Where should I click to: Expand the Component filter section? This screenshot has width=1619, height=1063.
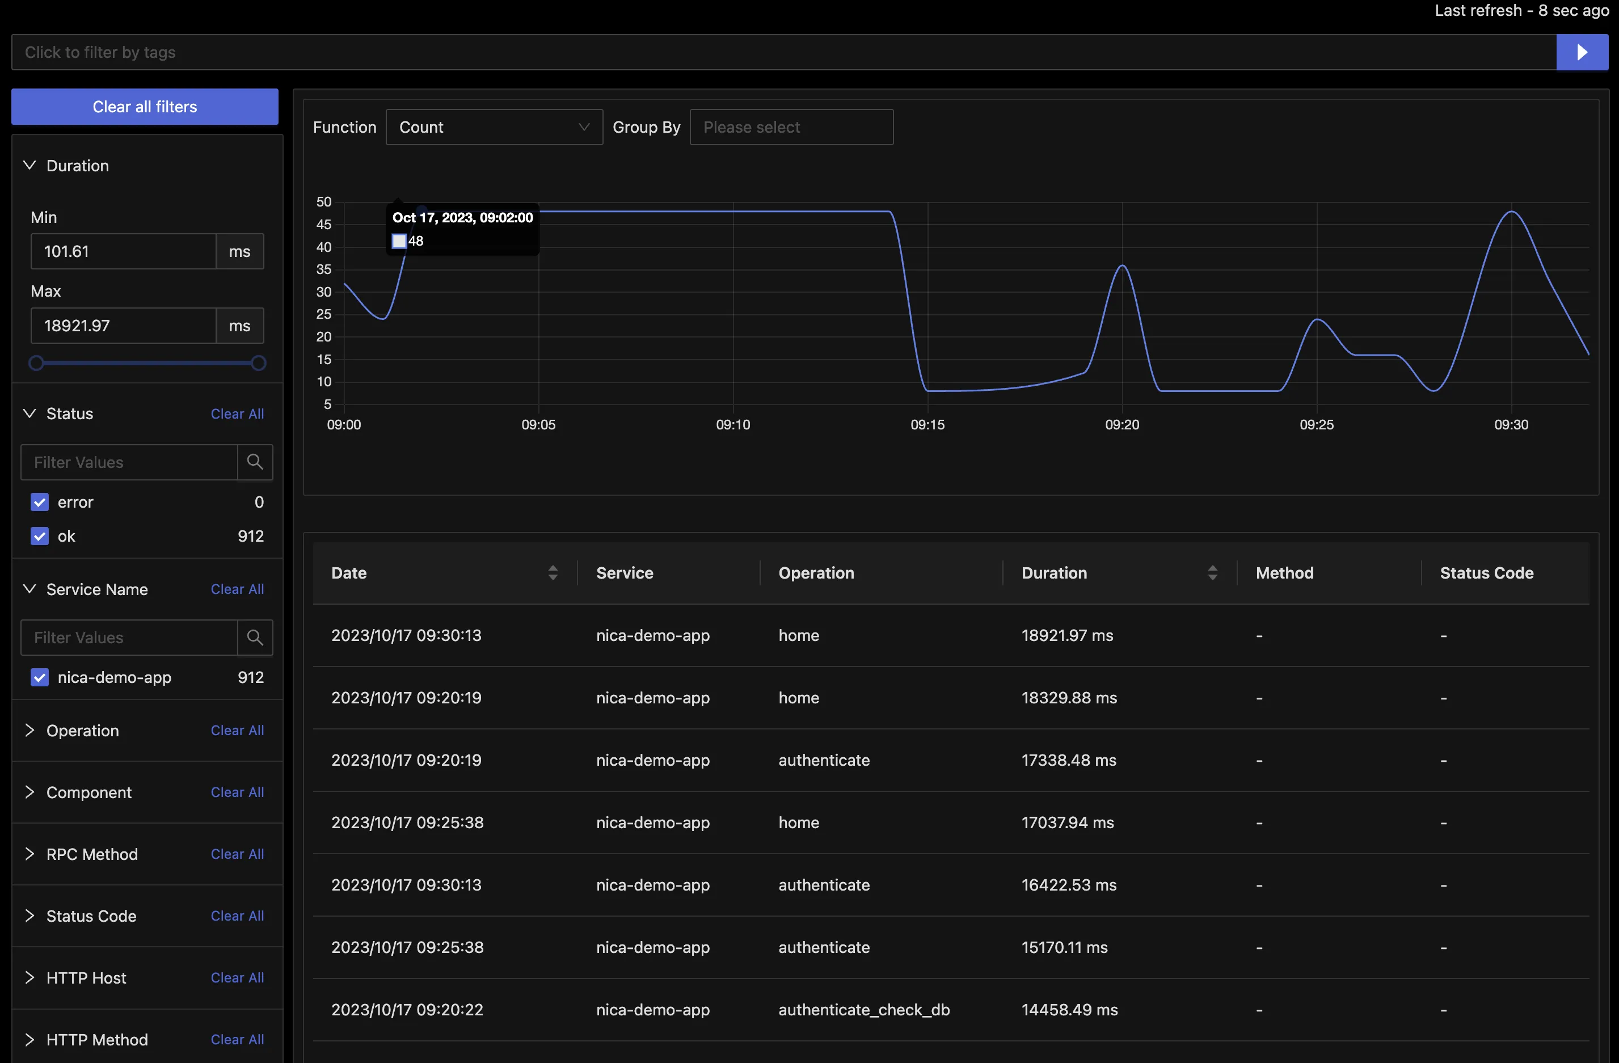pyautogui.click(x=29, y=792)
